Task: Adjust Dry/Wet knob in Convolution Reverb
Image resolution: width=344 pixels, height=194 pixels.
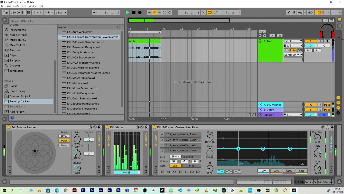Action: [317, 138]
